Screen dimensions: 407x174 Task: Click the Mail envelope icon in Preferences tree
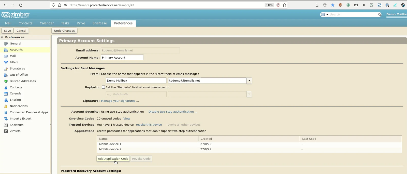click(x=6, y=56)
